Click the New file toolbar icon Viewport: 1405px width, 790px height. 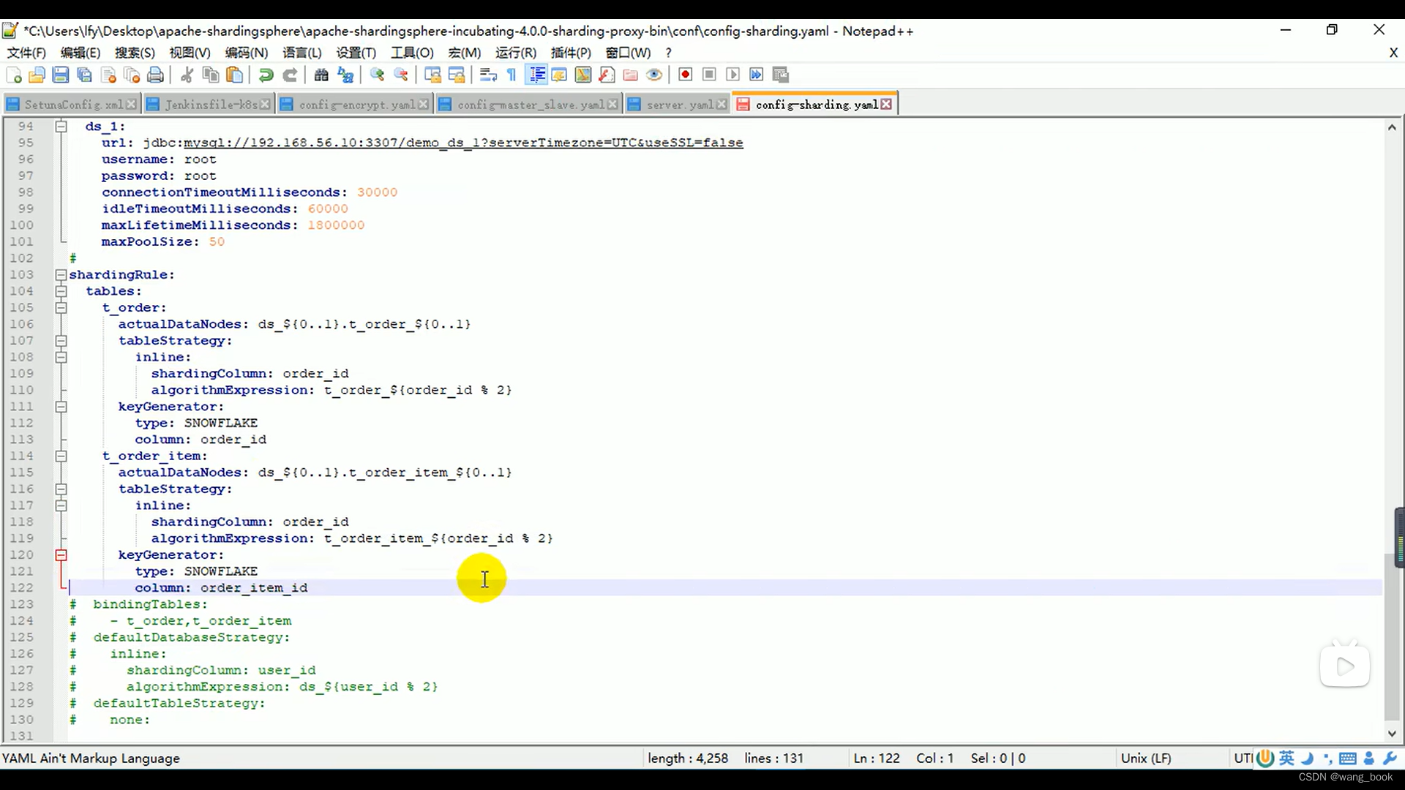[14, 75]
